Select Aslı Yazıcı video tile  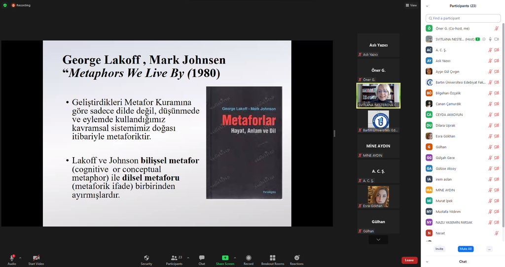[378, 45]
